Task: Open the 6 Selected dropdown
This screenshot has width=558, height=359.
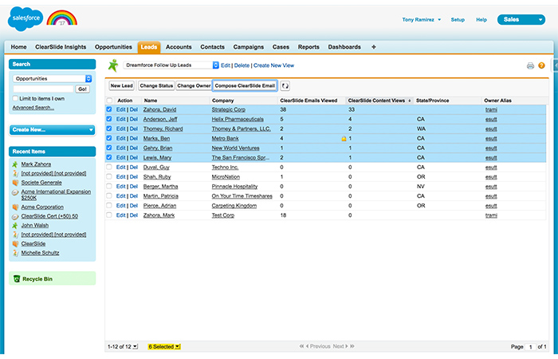Action: pyautogui.click(x=164, y=346)
